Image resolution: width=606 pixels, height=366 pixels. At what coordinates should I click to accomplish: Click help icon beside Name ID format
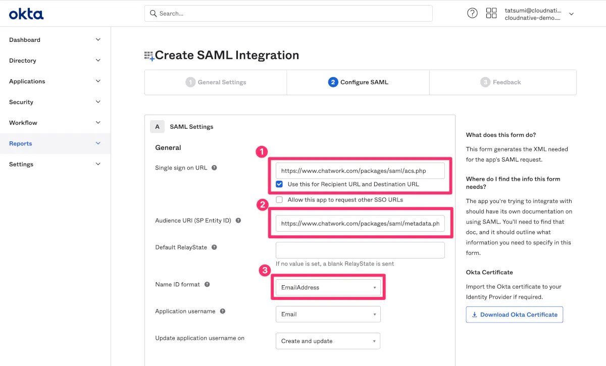[x=207, y=285]
